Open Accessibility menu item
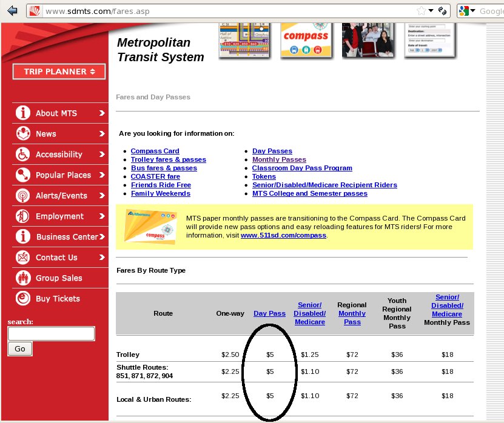Viewport: 504px width, 423px height. 59,155
